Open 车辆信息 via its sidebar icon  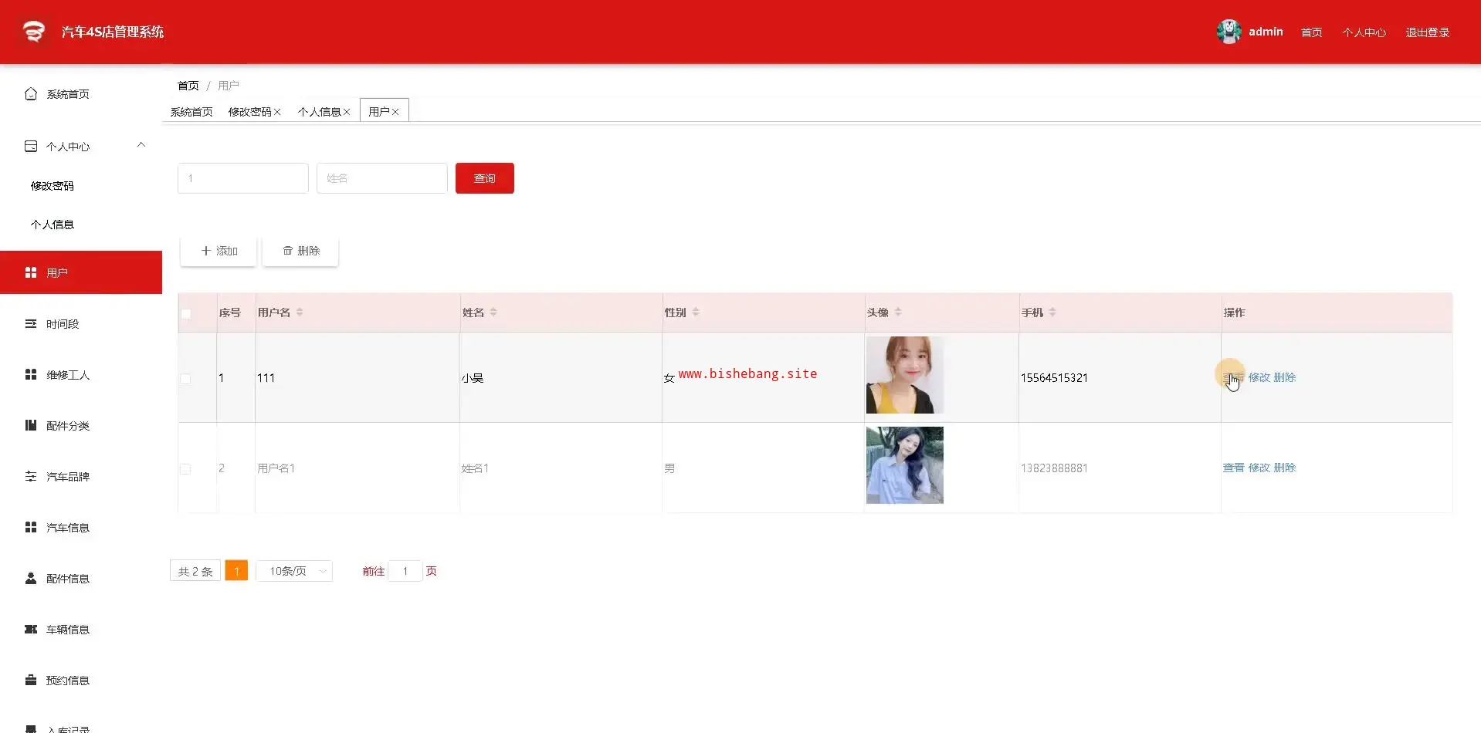point(31,630)
